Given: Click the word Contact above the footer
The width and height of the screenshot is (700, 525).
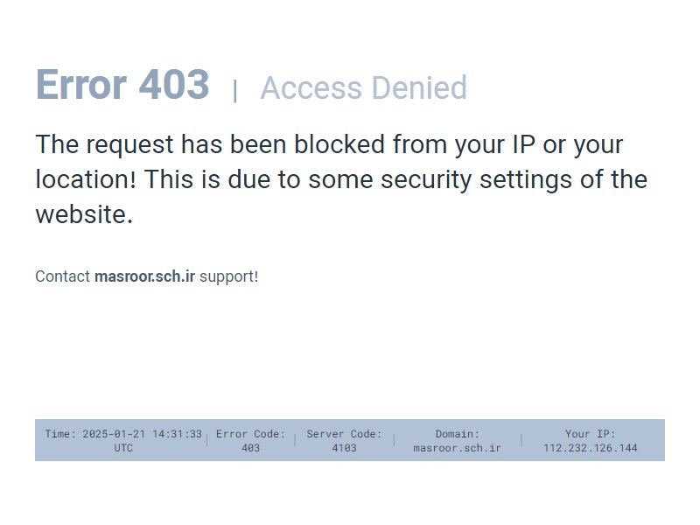Looking at the screenshot, I should [x=63, y=276].
